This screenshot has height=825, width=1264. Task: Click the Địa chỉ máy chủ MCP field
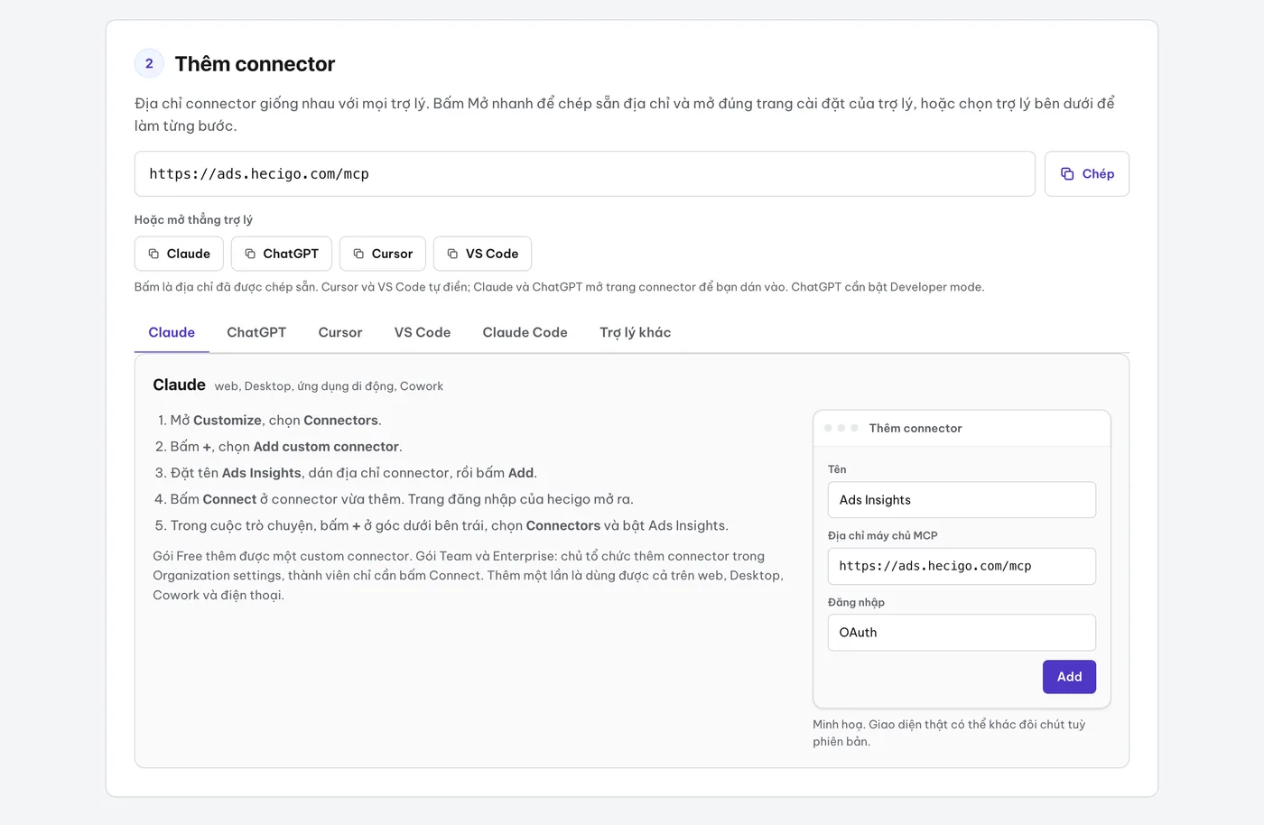[962, 566]
